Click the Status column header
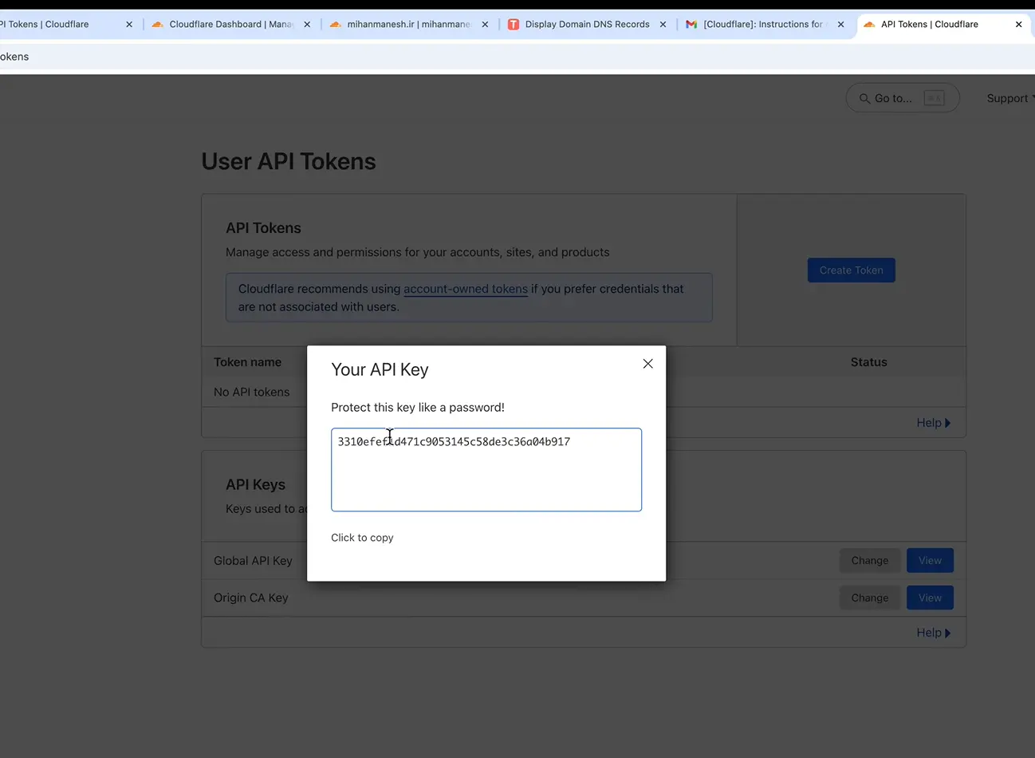1035x758 pixels. coord(868,362)
